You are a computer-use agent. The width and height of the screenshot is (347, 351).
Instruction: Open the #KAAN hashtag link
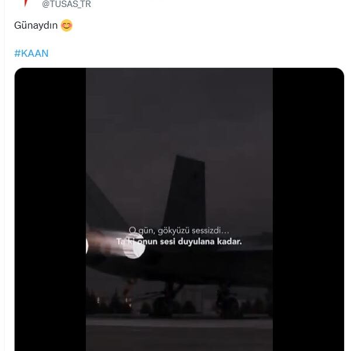coord(32,53)
